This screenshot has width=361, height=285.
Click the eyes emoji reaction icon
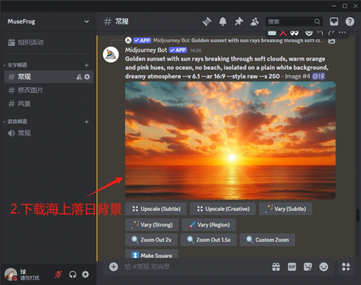[294, 33]
